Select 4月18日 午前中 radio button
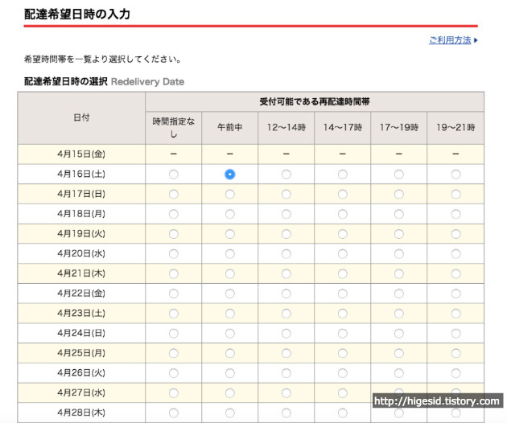The width and height of the screenshot is (507, 423). click(230, 214)
